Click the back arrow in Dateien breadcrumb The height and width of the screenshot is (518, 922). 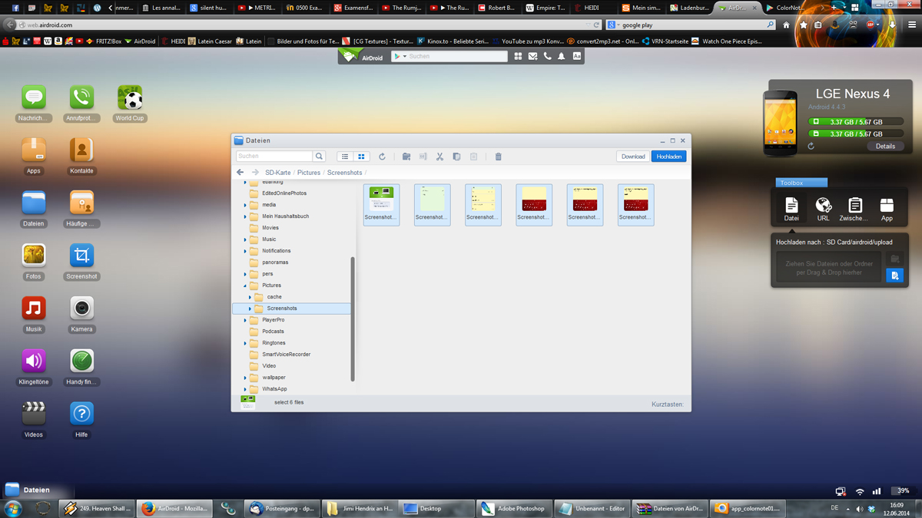[240, 173]
